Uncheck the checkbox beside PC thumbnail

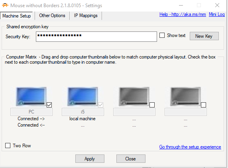[x=49, y=105]
